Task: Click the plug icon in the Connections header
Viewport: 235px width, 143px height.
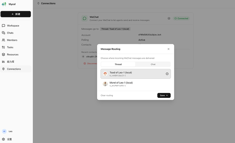Action: [38, 3]
